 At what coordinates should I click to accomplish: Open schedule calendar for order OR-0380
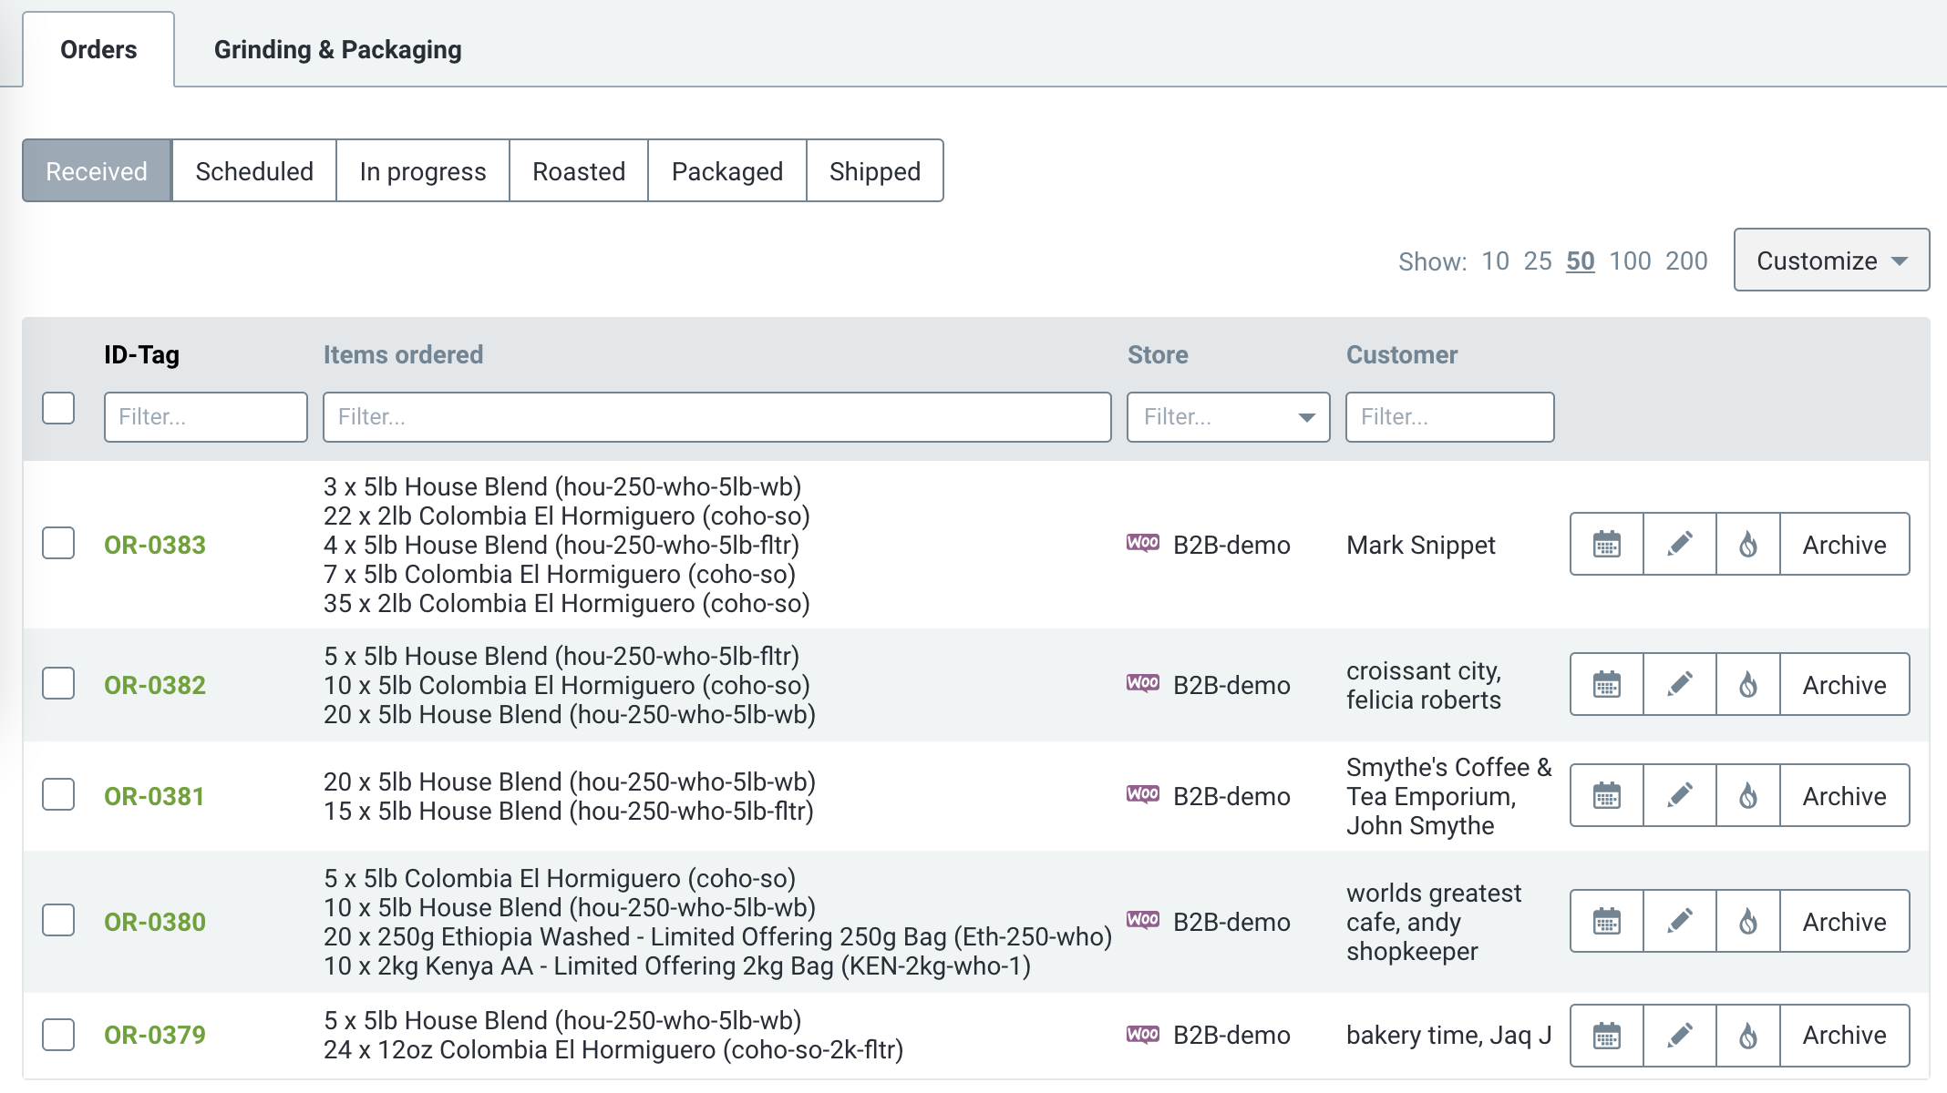[x=1607, y=922]
